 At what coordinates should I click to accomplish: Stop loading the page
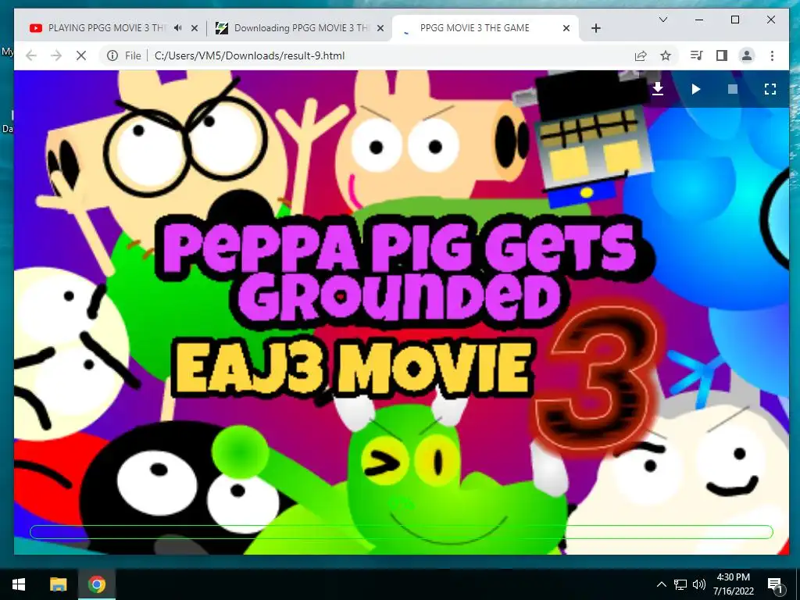pyautogui.click(x=81, y=55)
